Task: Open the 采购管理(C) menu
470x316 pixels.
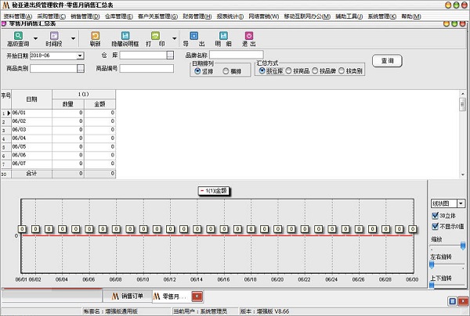Action: (x=52, y=16)
